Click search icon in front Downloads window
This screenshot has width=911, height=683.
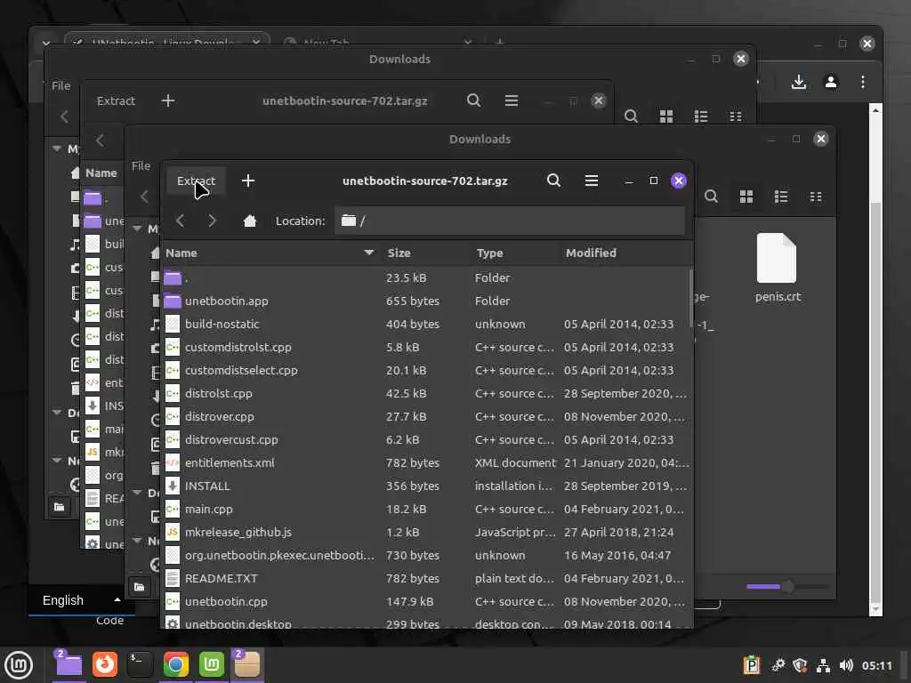pyautogui.click(x=711, y=197)
